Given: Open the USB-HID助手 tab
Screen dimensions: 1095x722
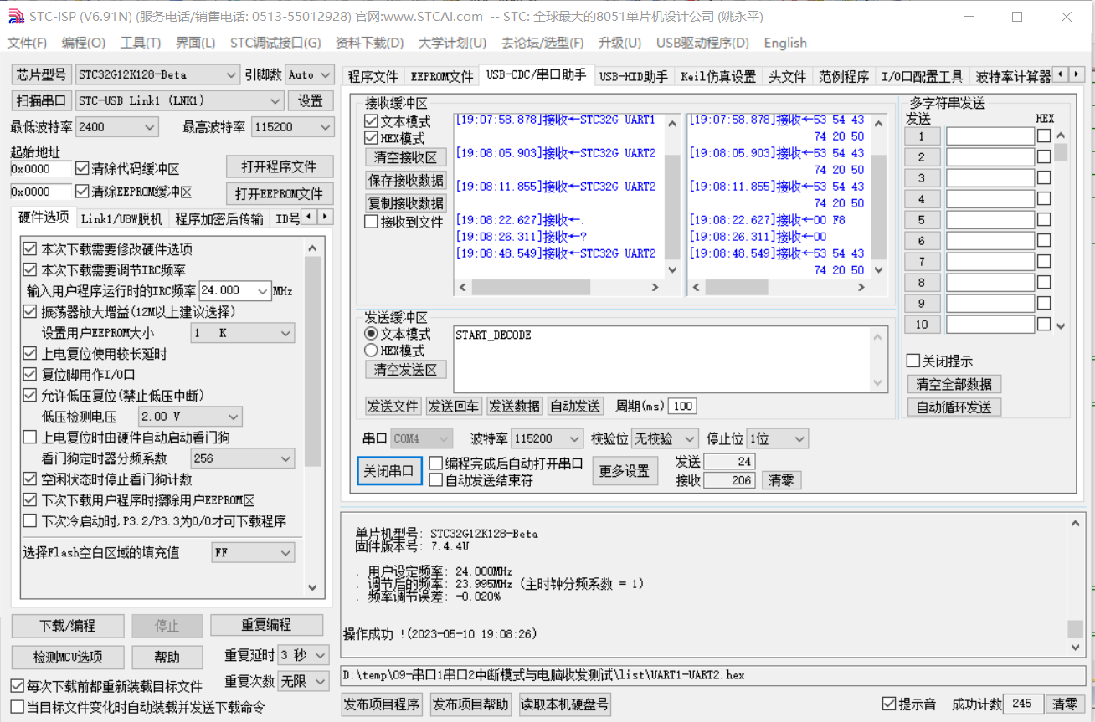Looking at the screenshot, I should (634, 77).
